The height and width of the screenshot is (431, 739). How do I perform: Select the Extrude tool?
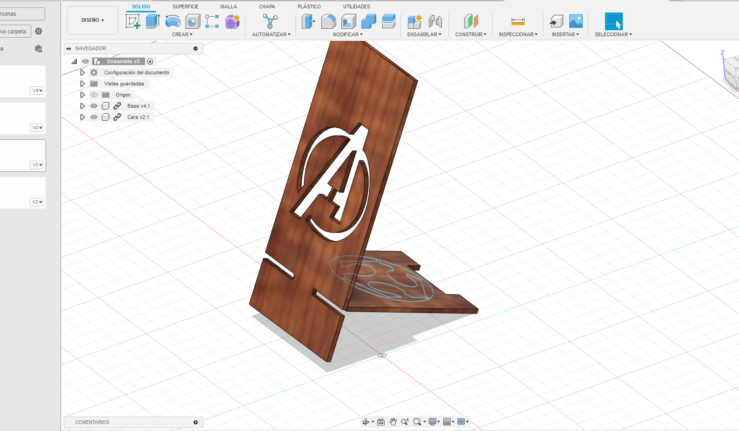(153, 21)
